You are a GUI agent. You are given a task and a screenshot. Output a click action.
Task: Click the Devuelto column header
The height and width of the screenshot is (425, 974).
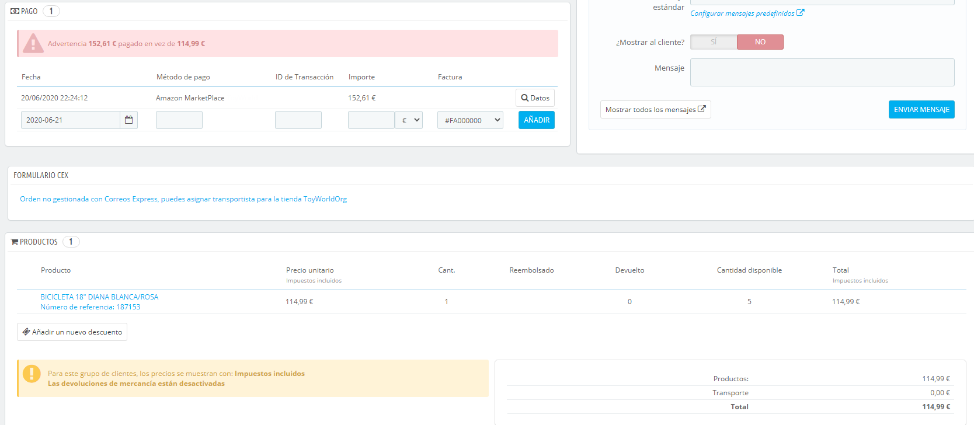(629, 270)
